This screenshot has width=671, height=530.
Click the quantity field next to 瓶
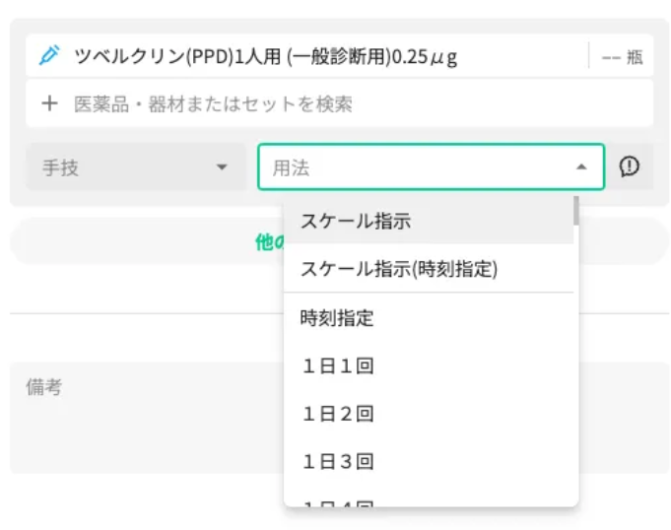pos(611,57)
